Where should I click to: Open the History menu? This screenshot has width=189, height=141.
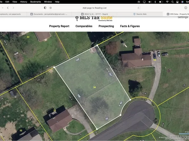click(23, 2)
